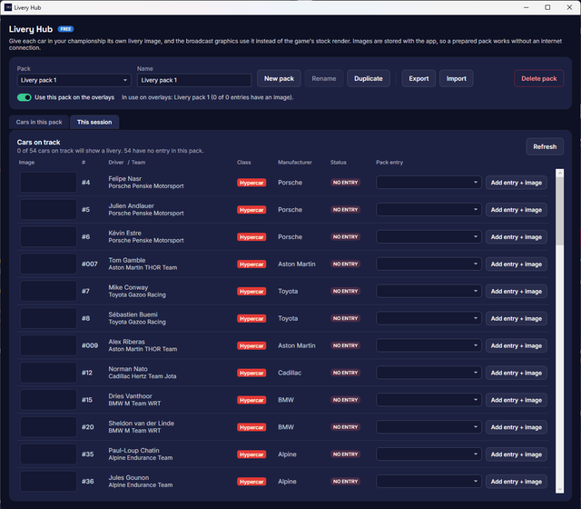Click the NO ENTRY status for Julien Andlauer
The image size is (581, 509).
(345, 210)
